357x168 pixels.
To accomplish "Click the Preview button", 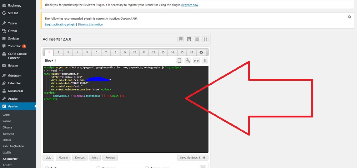I will 110,158.
